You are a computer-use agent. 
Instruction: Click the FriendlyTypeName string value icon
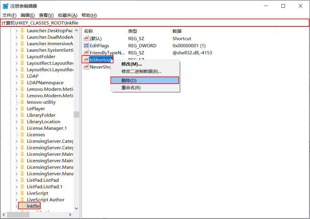click(x=86, y=53)
